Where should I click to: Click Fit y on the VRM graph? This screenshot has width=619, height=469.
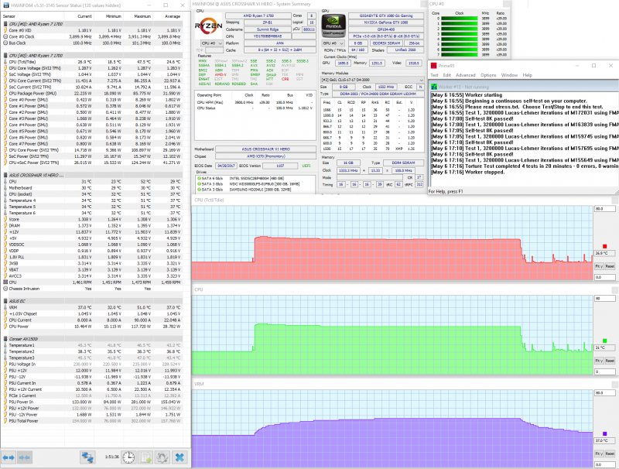click(599, 454)
